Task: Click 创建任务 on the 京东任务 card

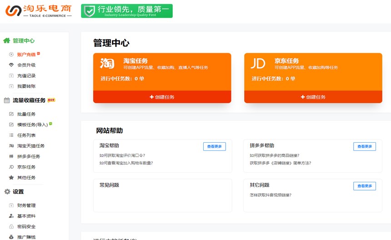Action: (313, 97)
